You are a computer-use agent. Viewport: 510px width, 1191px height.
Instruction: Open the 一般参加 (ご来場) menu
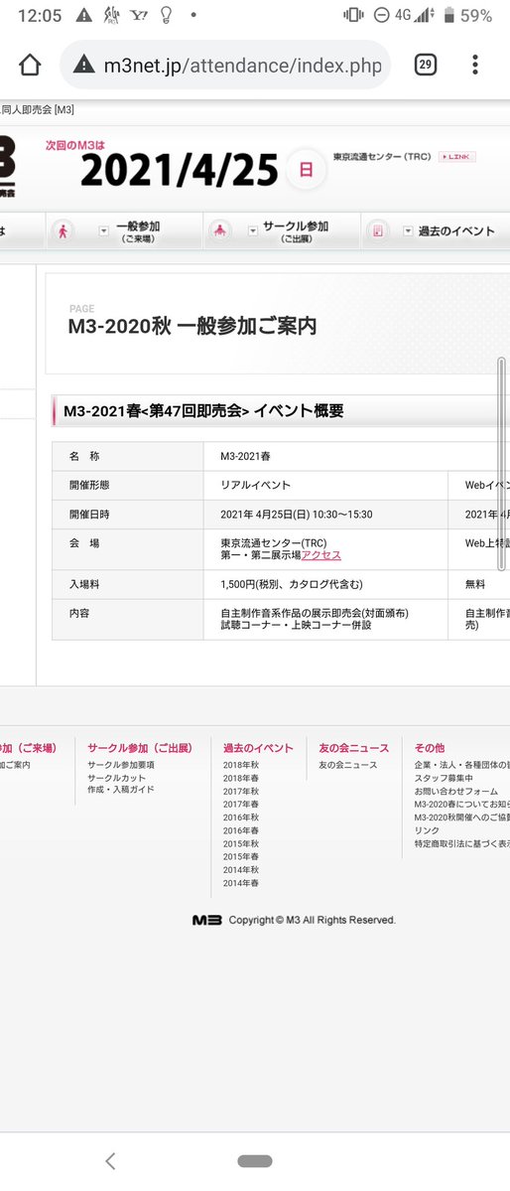click(x=137, y=231)
